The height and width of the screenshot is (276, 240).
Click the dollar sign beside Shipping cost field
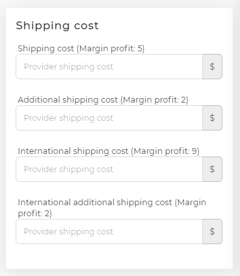coord(212,66)
